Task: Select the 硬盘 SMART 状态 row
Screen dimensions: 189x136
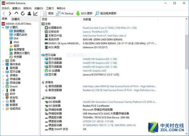Action: click(x=99, y=129)
